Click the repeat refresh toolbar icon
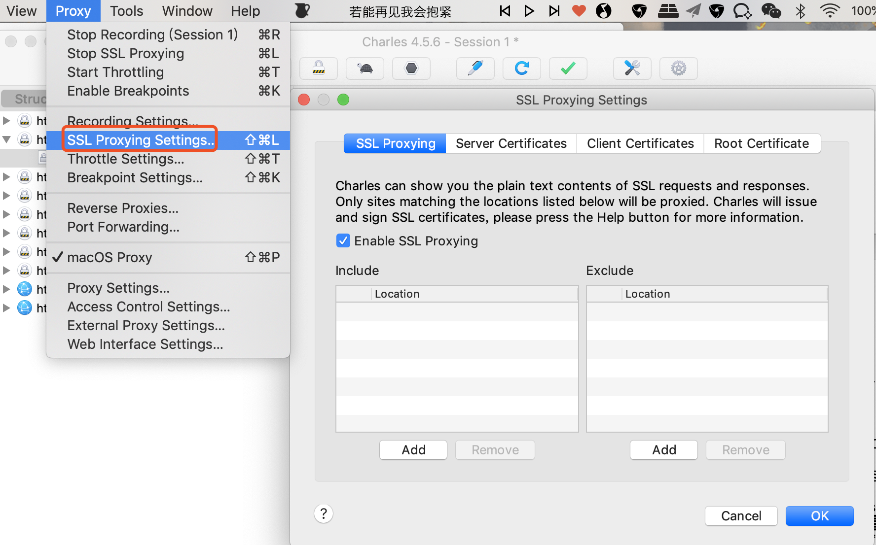This screenshot has height=545, width=876. [x=522, y=68]
